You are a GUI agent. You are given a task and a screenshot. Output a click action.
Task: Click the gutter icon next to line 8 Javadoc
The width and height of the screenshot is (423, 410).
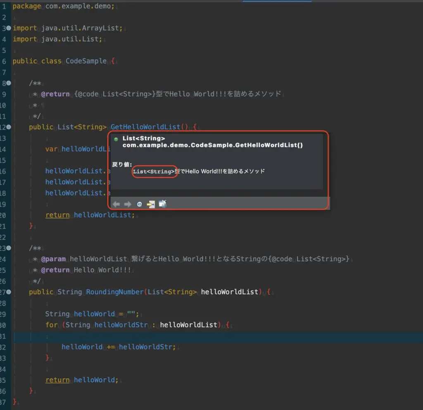(8, 83)
